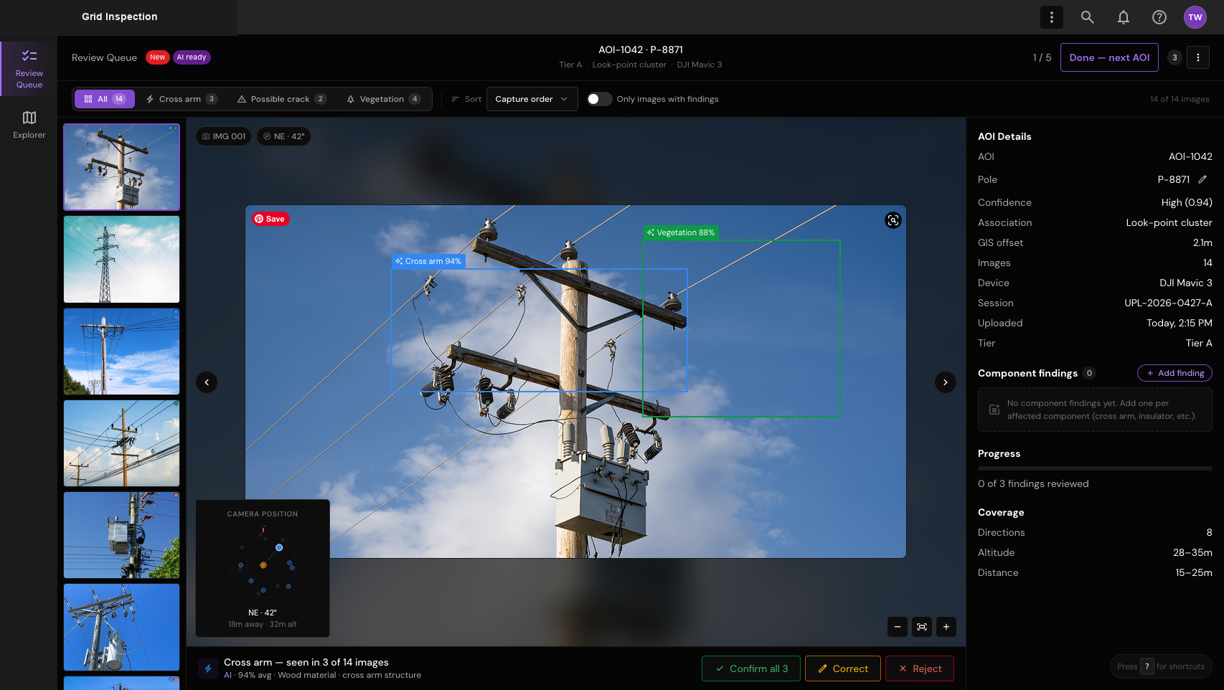Open the TW user avatar menu
The image size is (1224, 690).
pos(1195,17)
